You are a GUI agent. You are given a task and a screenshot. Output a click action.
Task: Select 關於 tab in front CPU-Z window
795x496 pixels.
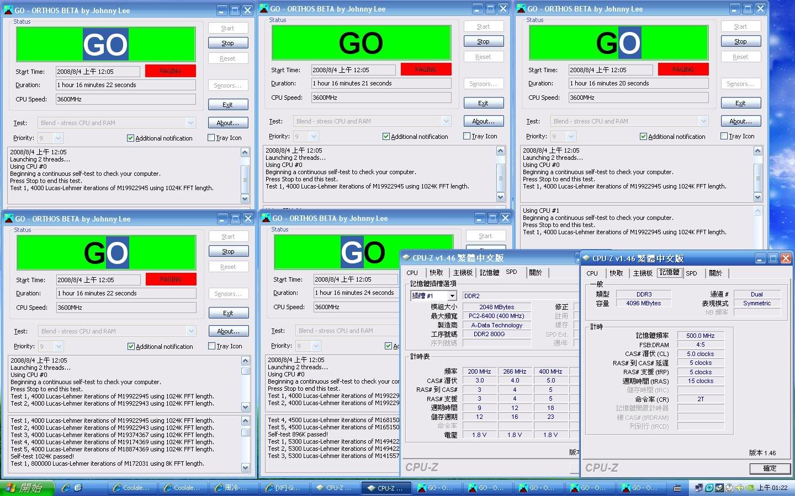click(715, 273)
